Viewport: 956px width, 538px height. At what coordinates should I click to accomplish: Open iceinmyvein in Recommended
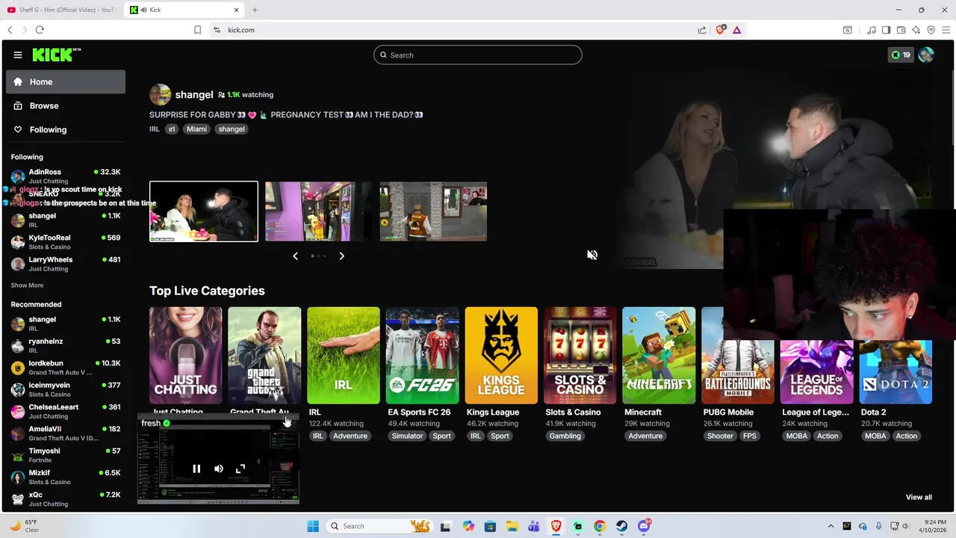pyautogui.click(x=66, y=389)
